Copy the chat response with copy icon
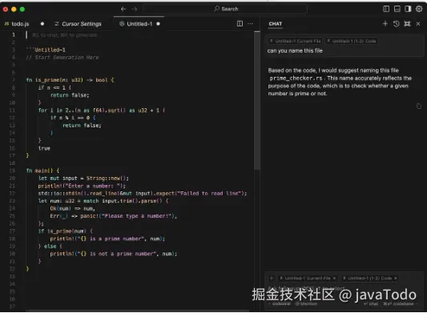 pos(419,106)
